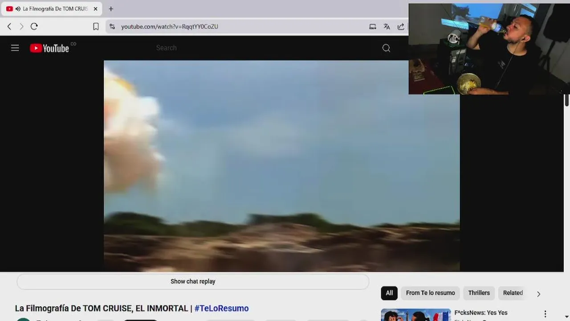570x321 pixels.
Task: Open the F*cksNews: Yes Yes video title
Action: tap(481, 313)
